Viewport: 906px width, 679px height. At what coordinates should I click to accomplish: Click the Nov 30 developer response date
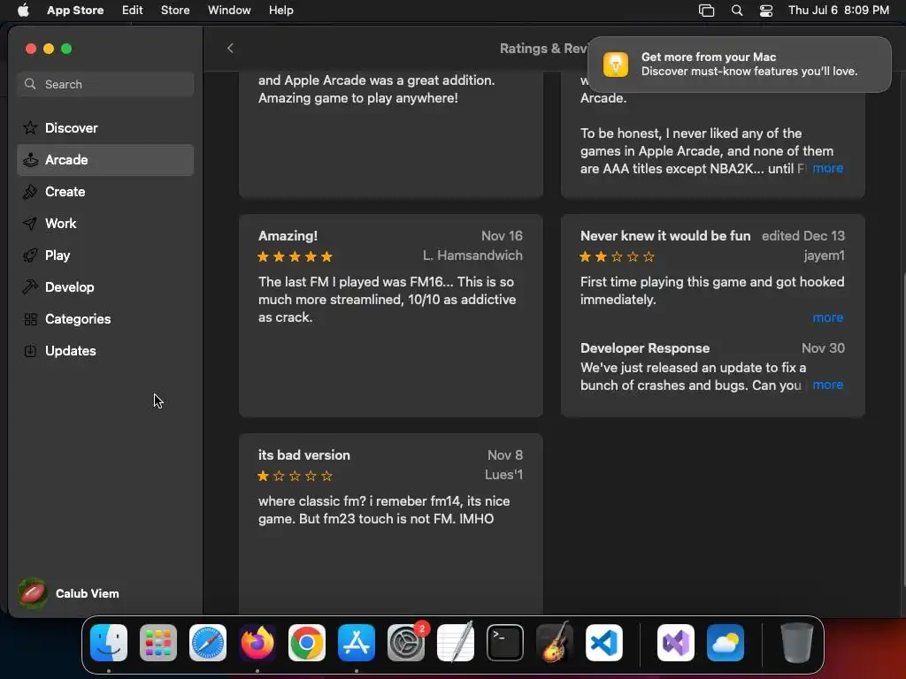tap(823, 348)
